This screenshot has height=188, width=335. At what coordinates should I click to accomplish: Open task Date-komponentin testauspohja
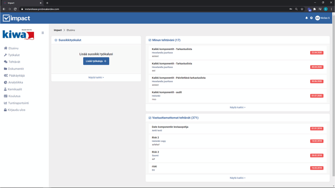click(x=238, y=129)
